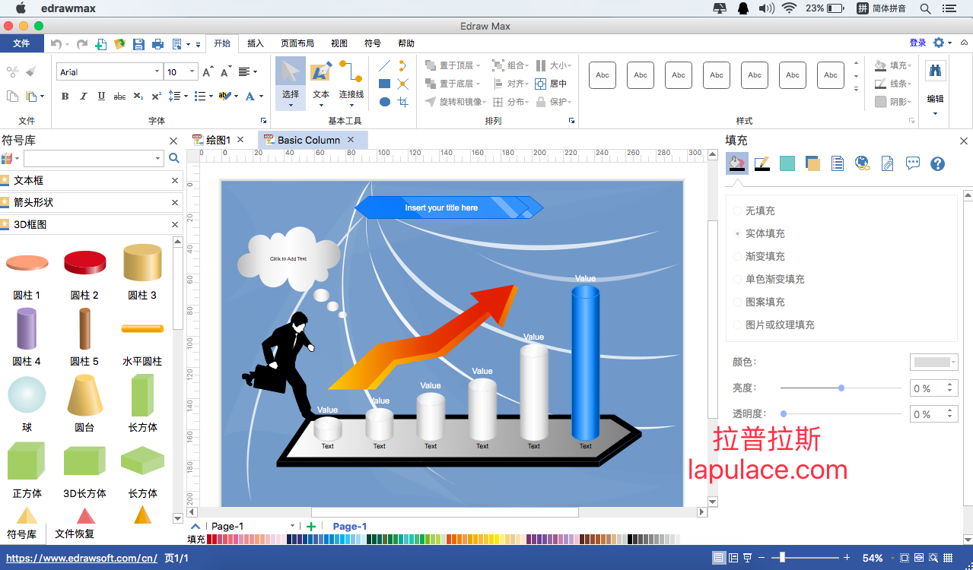Click the binoculars Find icon
Image resolution: width=973 pixels, height=570 pixels.
click(x=935, y=71)
